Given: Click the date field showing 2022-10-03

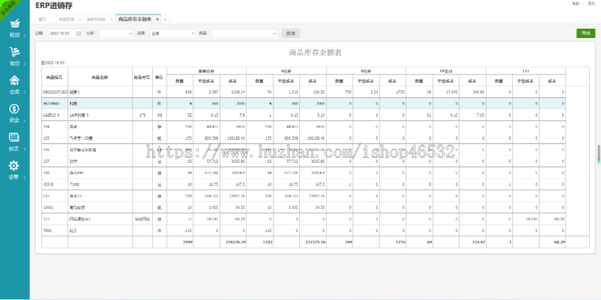Looking at the screenshot, I should (61, 33).
